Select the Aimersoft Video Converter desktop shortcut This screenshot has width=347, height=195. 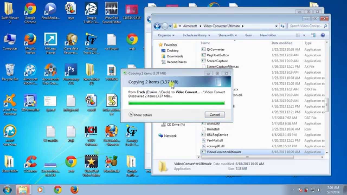[x=30, y=74]
